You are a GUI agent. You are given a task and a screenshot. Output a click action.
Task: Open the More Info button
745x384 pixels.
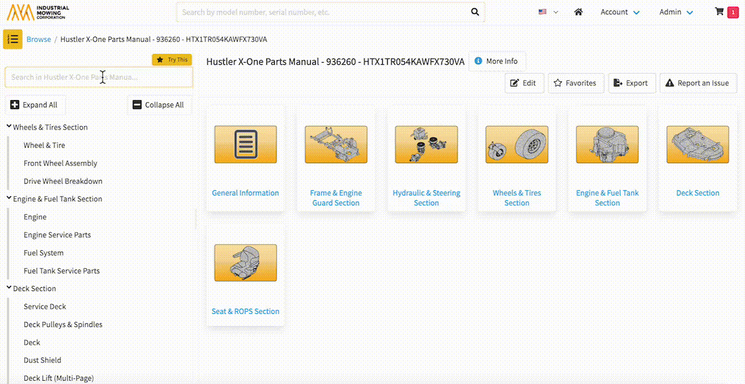point(496,61)
